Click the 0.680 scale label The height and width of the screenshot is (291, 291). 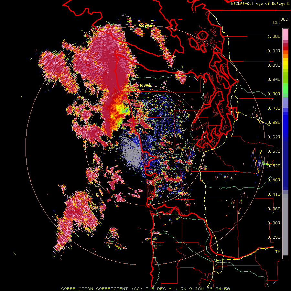coord(274,123)
